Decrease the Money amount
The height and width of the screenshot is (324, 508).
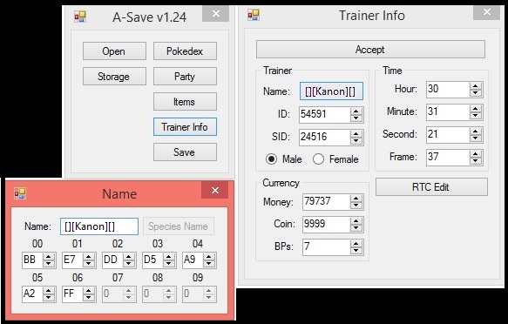coord(356,206)
